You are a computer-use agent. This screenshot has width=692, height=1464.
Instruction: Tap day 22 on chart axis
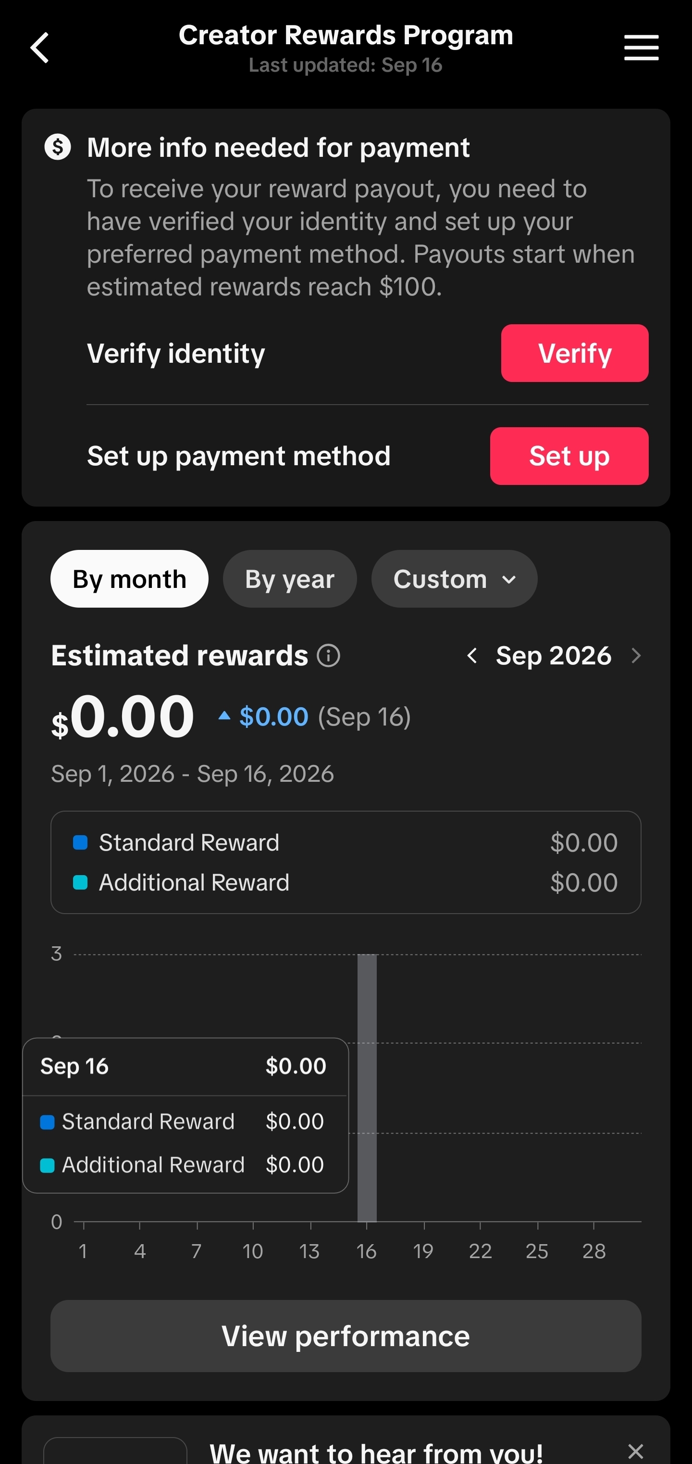[480, 1251]
